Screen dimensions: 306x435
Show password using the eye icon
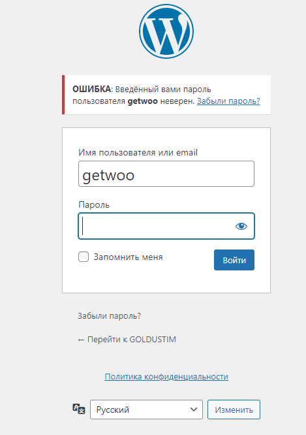(241, 227)
